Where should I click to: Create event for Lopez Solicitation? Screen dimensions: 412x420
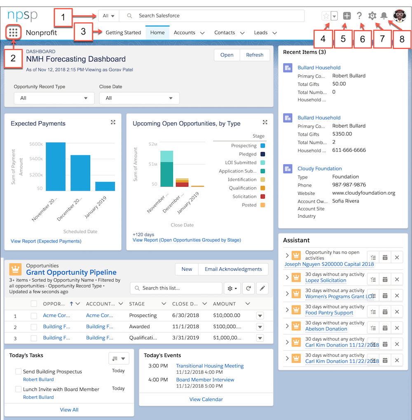[385, 280]
